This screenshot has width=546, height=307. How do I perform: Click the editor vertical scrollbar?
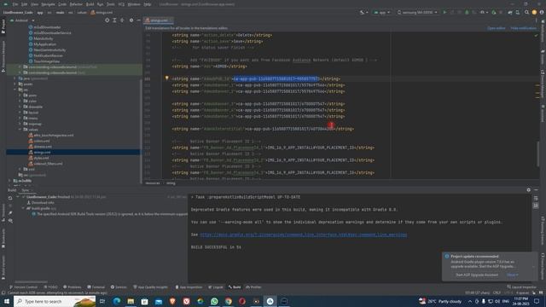538,153
